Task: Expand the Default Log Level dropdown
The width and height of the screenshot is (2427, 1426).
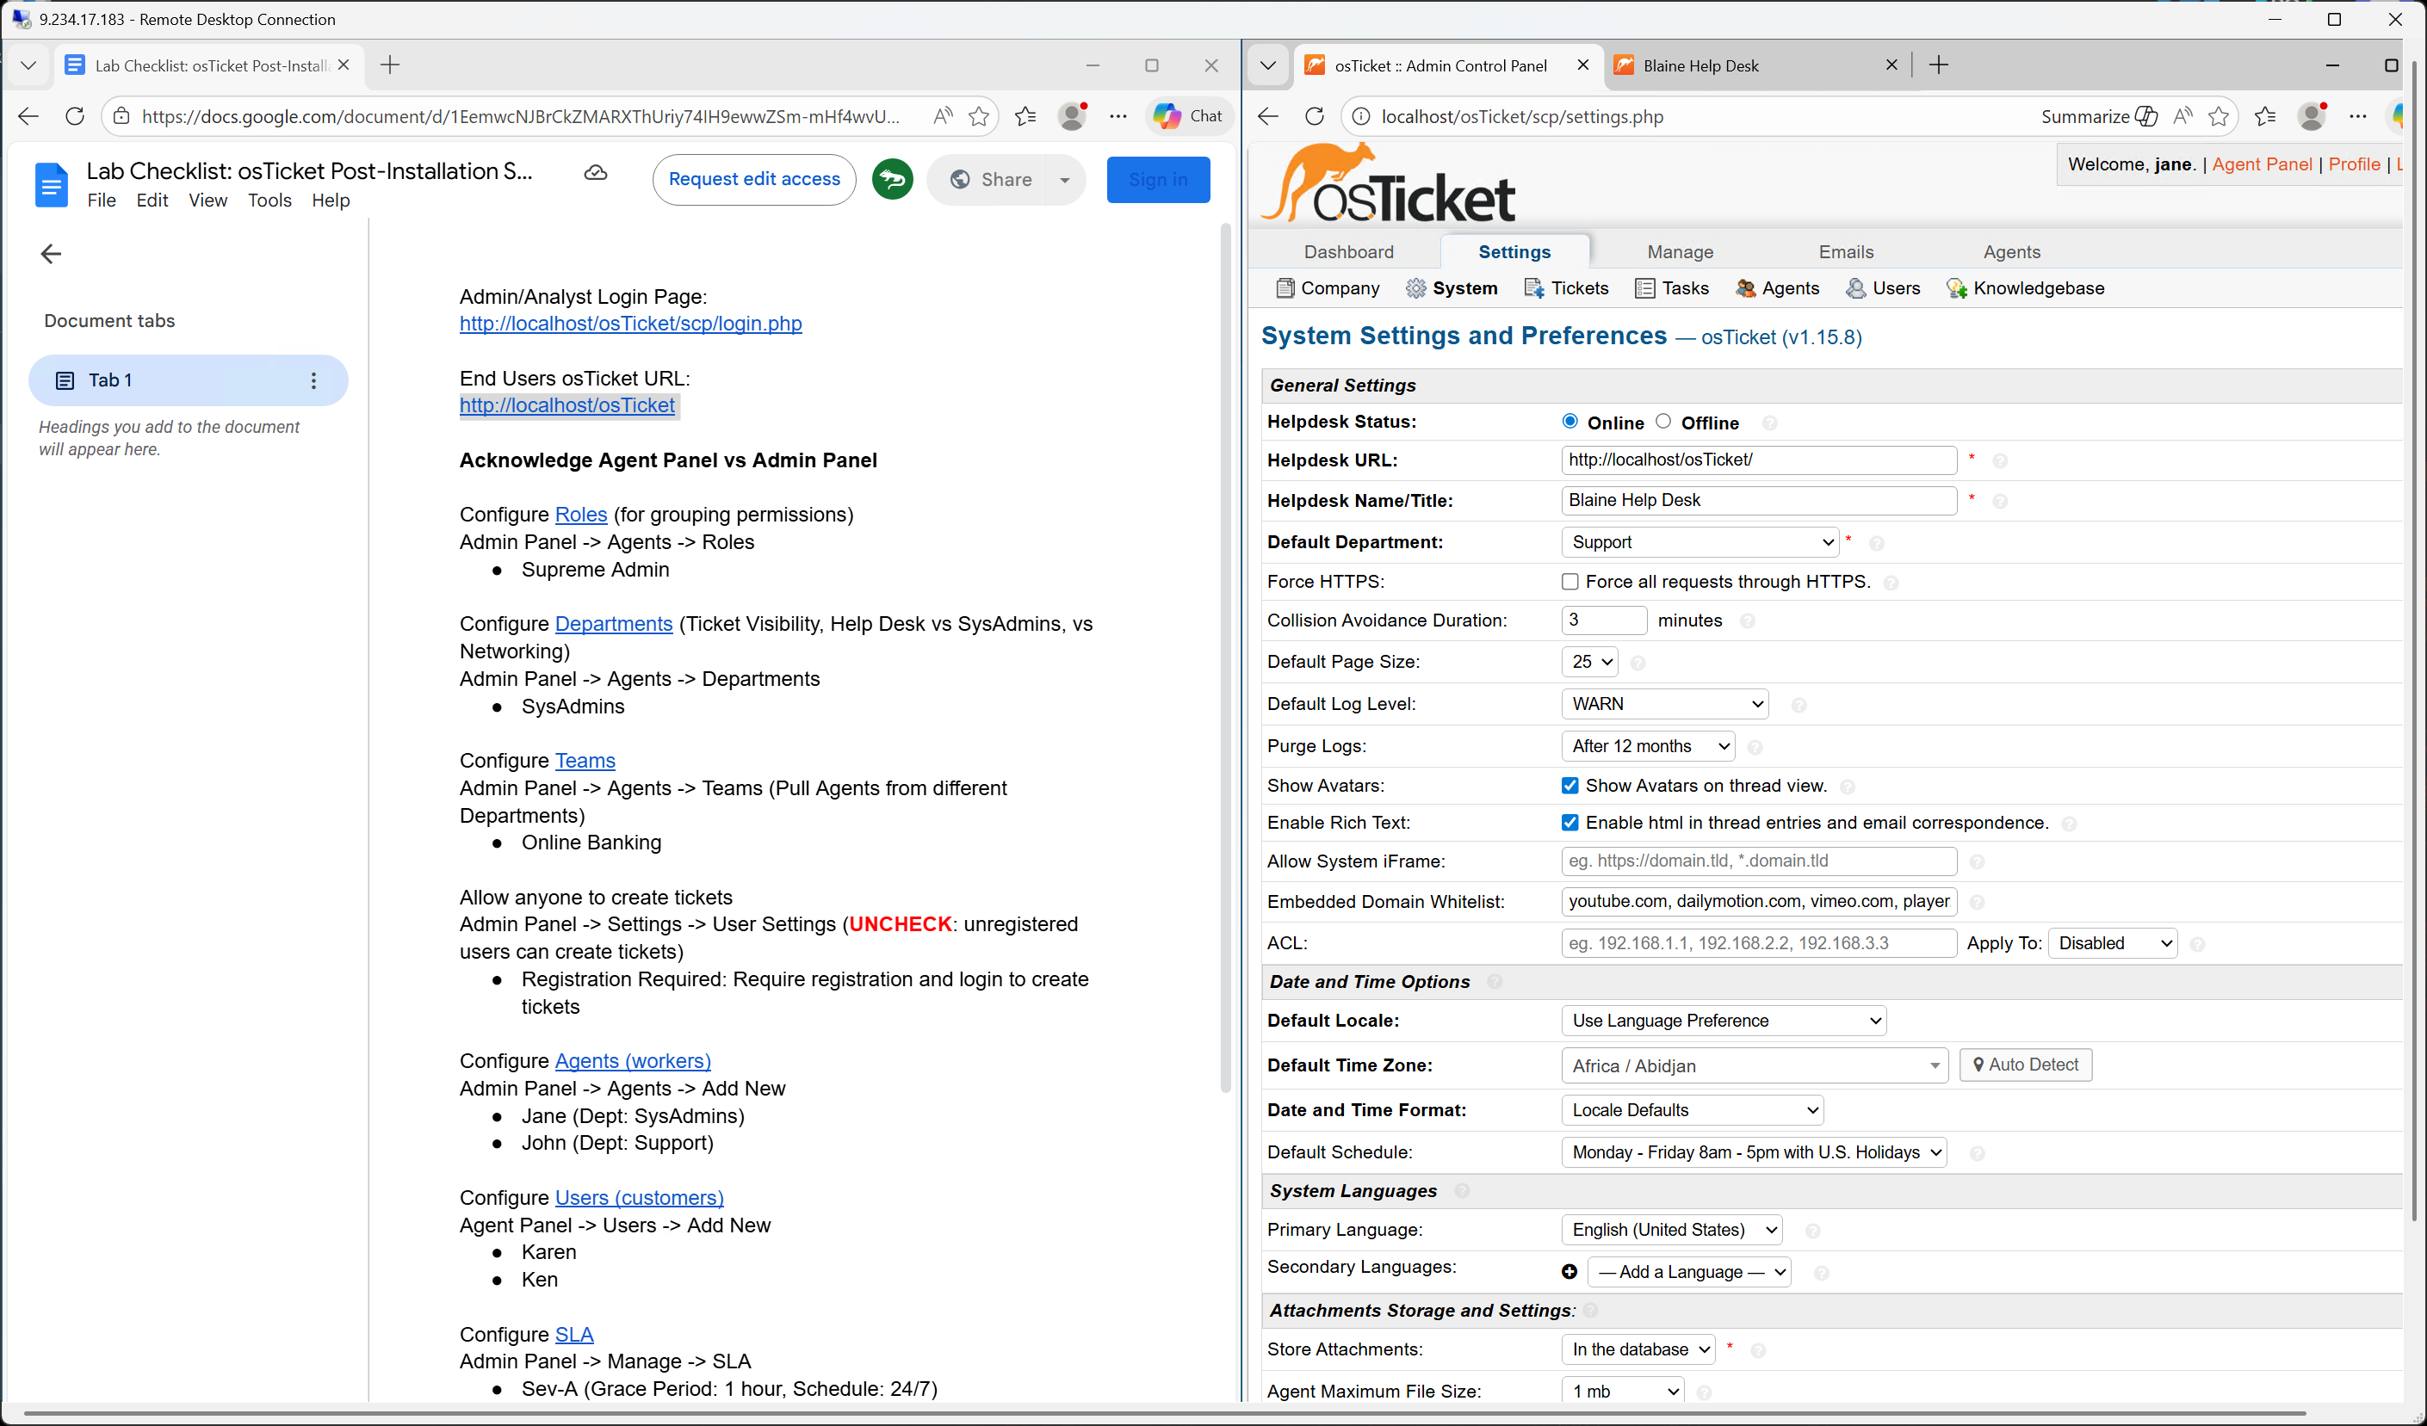Action: (1665, 704)
